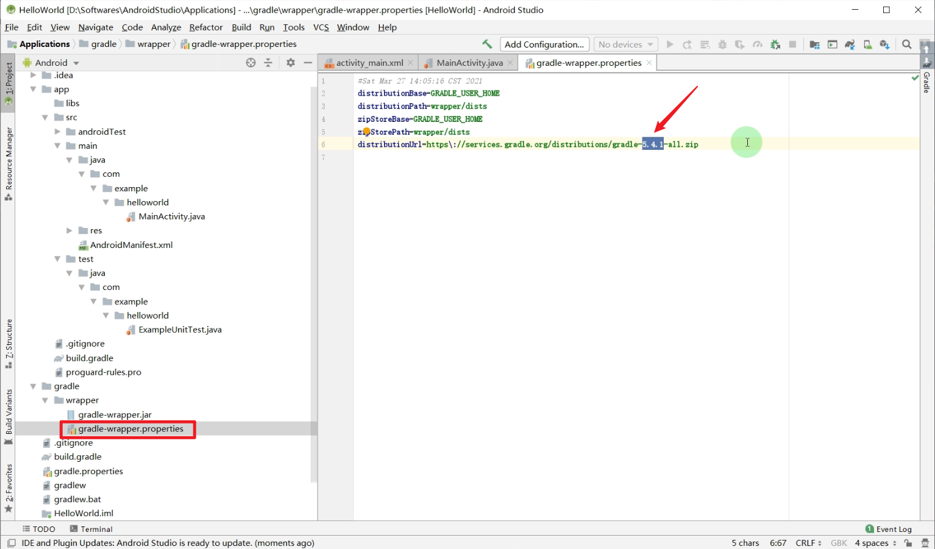Collapse the helloworld folder in Project tree

(x=105, y=202)
